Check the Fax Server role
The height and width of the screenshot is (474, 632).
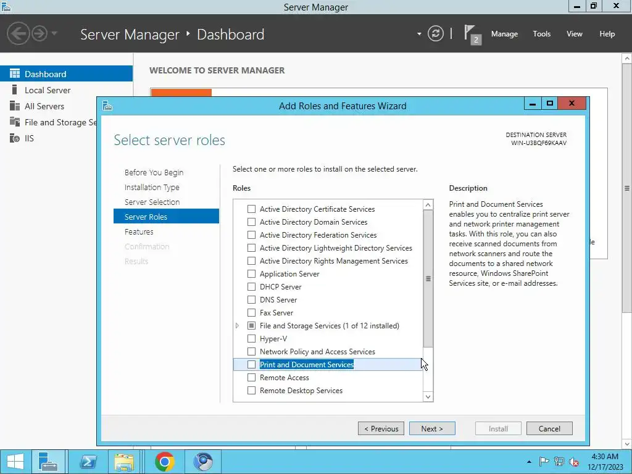[x=251, y=312]
